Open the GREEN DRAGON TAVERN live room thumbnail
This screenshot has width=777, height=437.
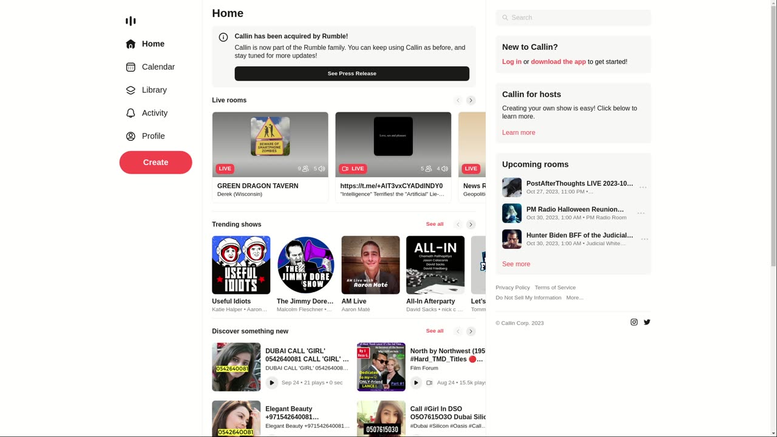(270, 144)
